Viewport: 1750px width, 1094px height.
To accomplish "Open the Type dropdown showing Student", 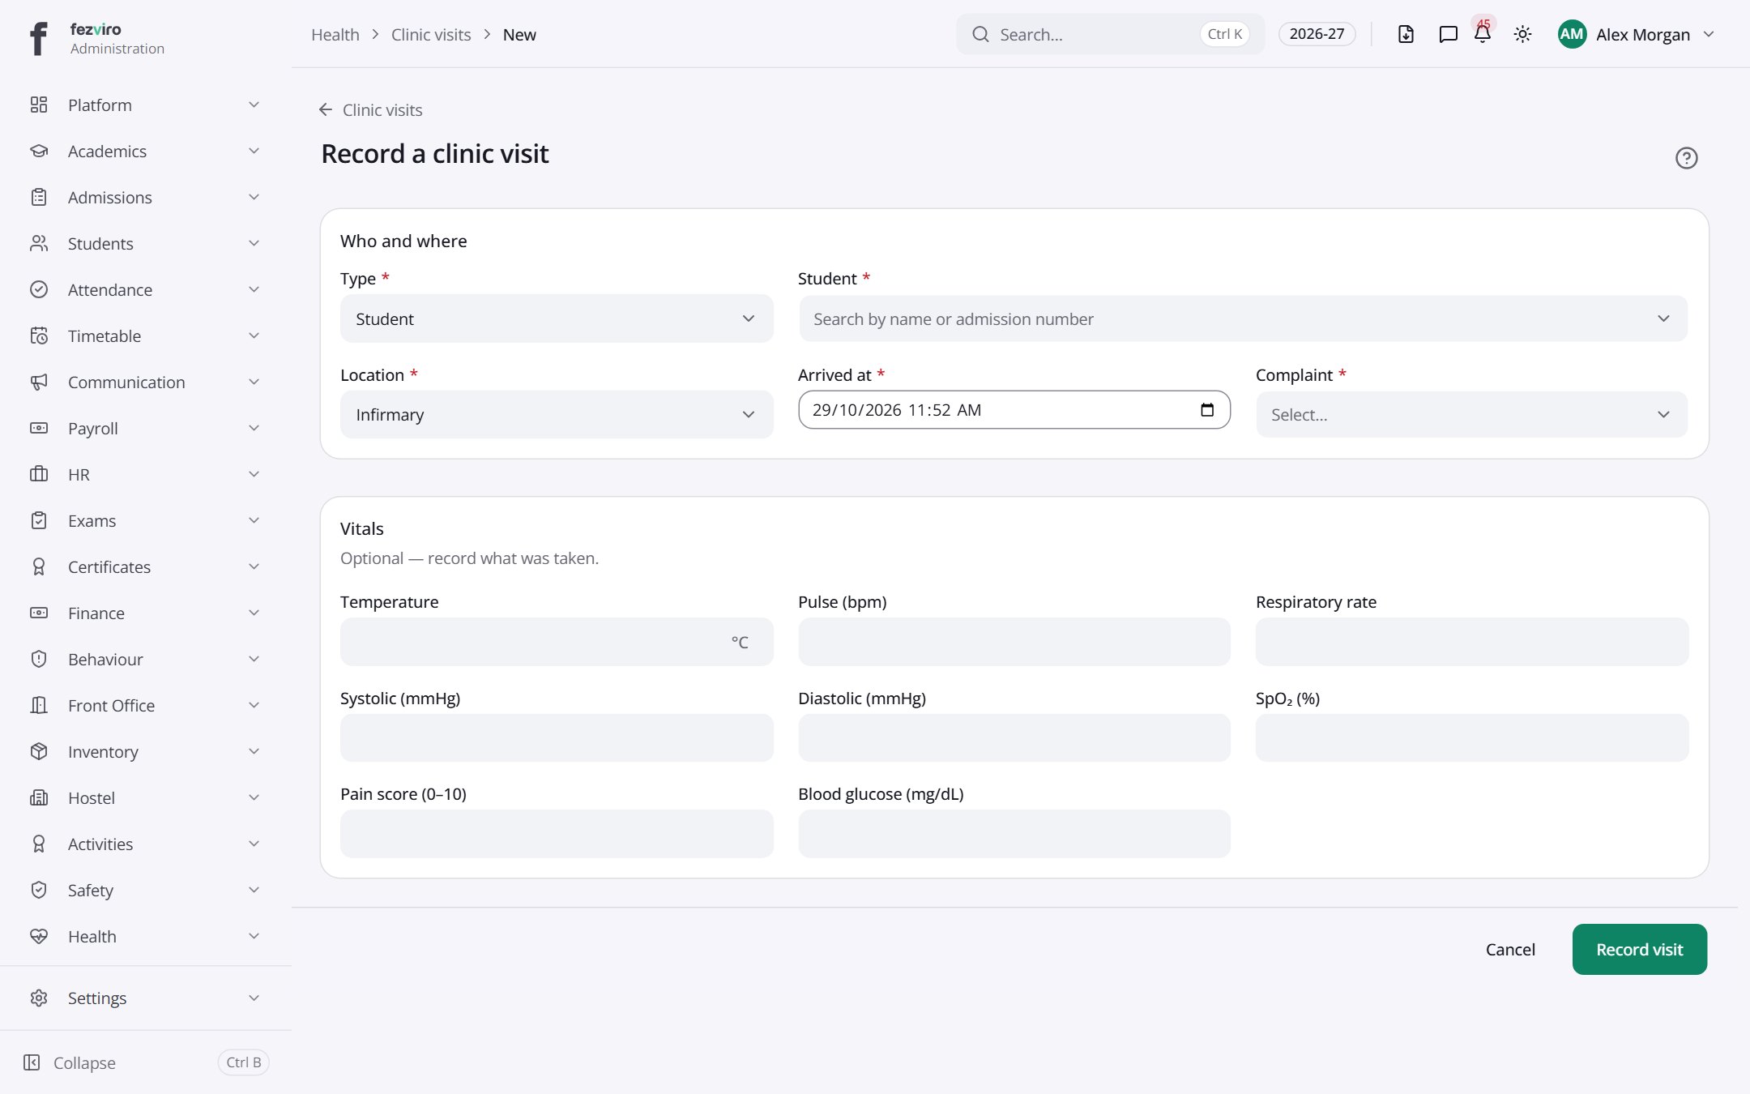I will [557, 318].
